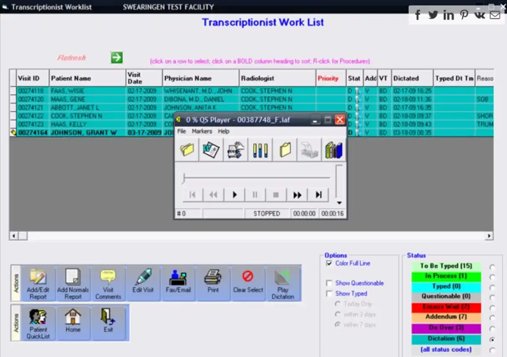Select the JOHNSON, GRANT W worklist row
The height and width of the screenshot is (357, 507).
coord(83,132)
